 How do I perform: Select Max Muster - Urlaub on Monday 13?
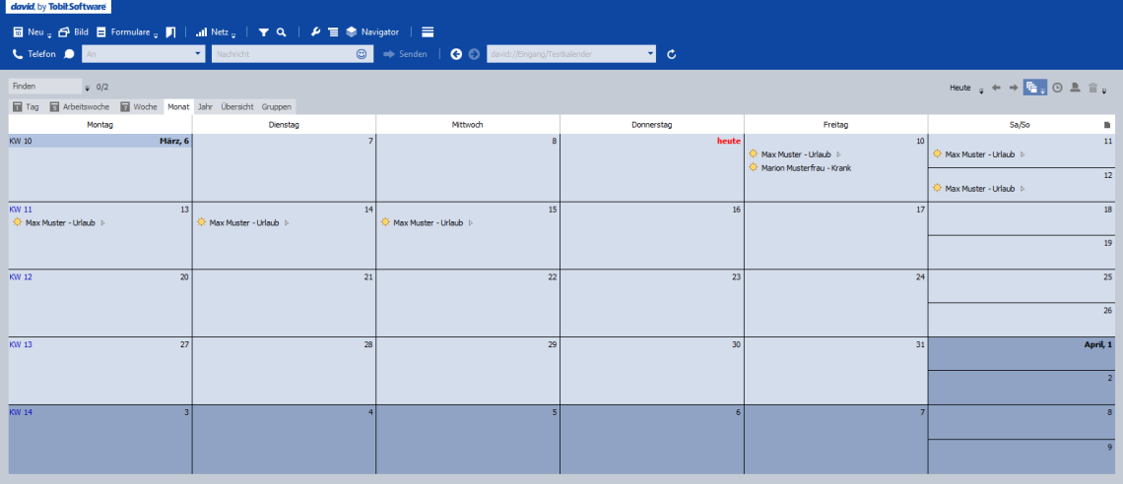coord(60,222)
